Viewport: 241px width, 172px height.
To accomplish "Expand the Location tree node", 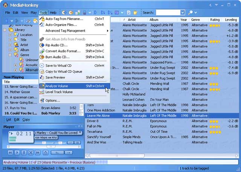I will coord(11,35).
